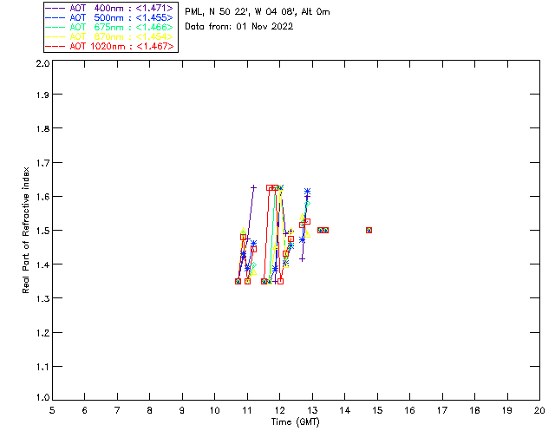Click the x-axis label 13
Viewport: 555px width, 444px height.
tap(312, 410)
